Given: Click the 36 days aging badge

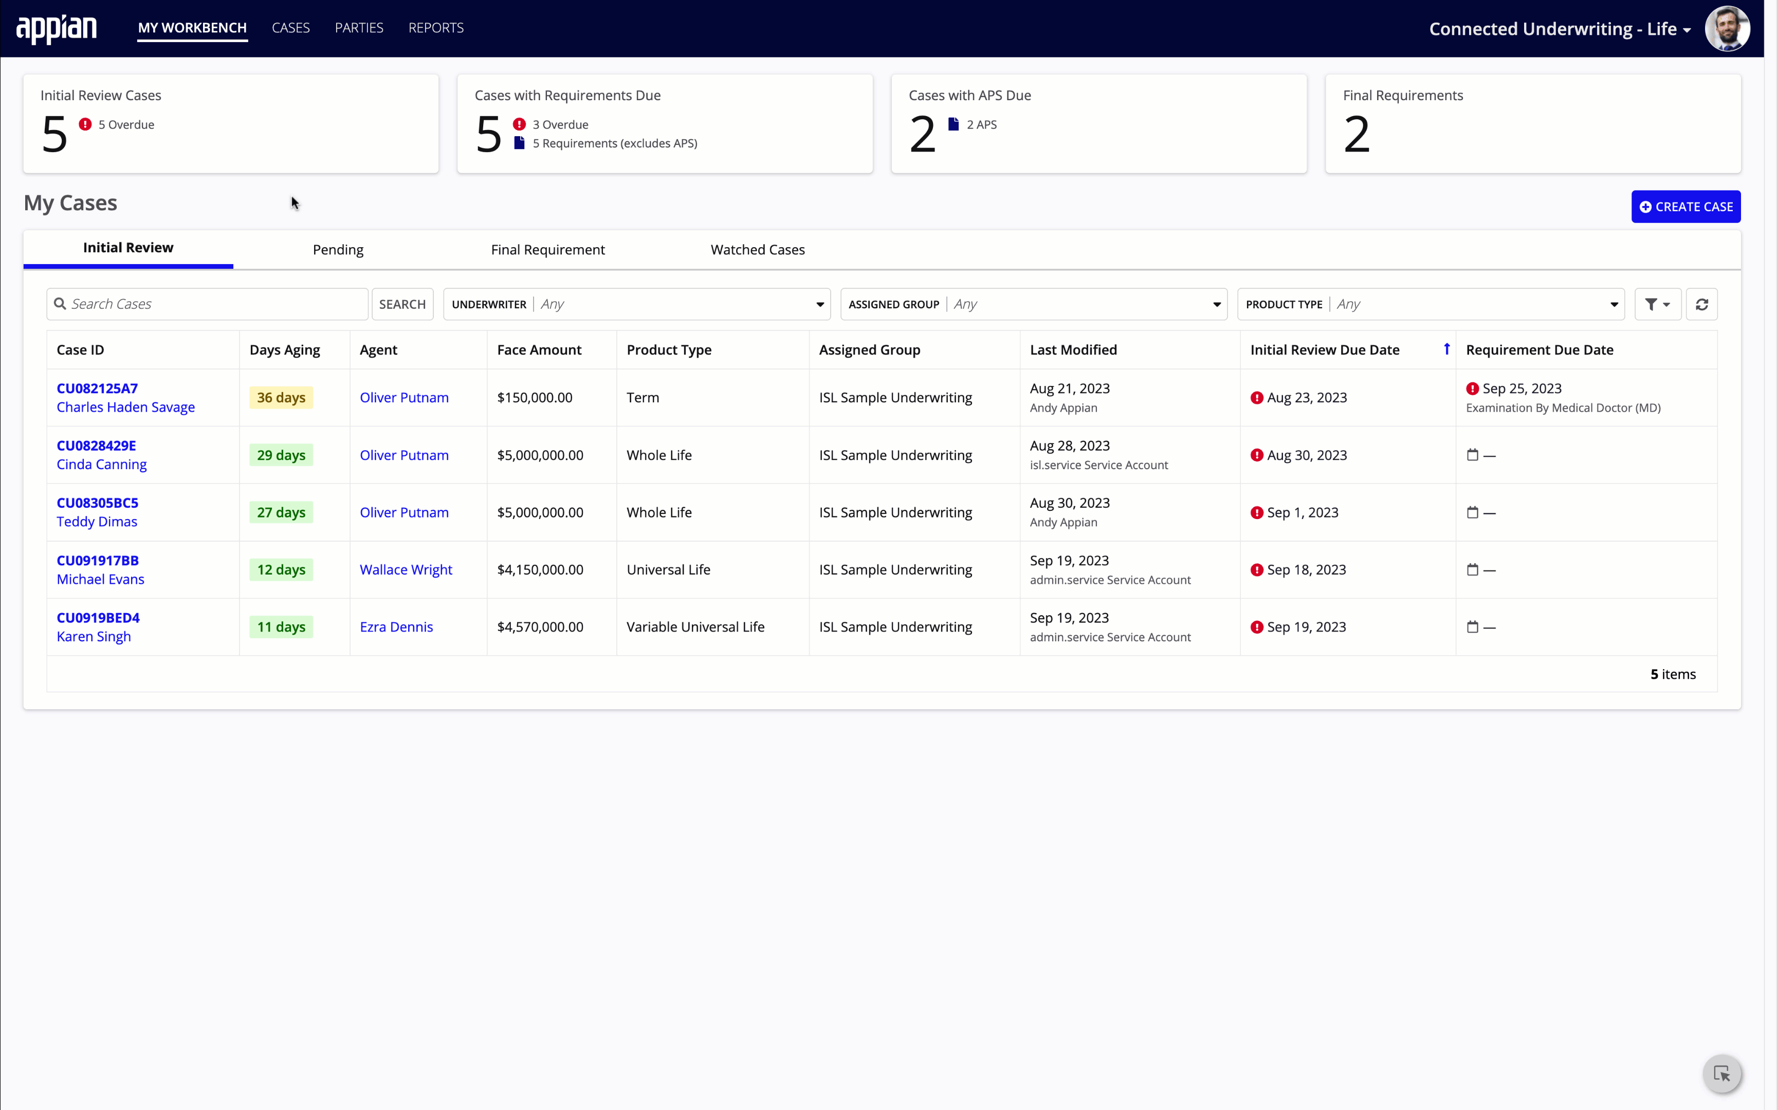Looking at the screenshot, I should 281,398.
